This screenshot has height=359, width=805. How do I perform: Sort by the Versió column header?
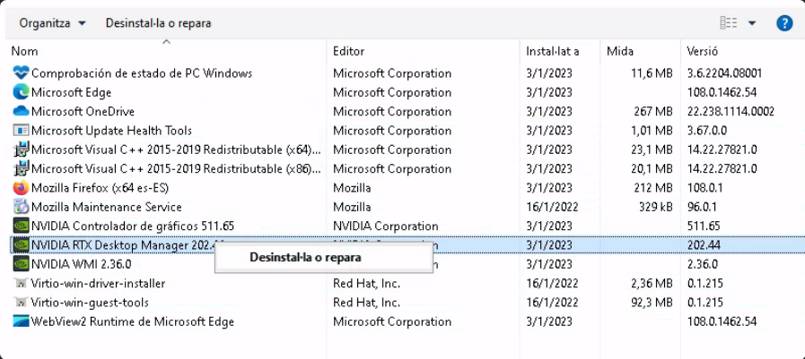pos(702,51)
